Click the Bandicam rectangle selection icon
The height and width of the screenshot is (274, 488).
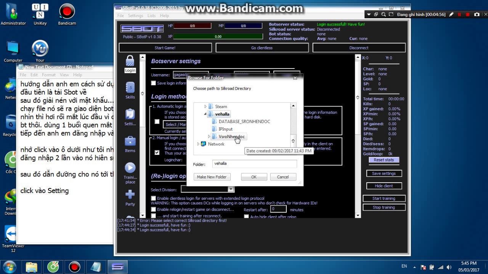pos(391,14)
